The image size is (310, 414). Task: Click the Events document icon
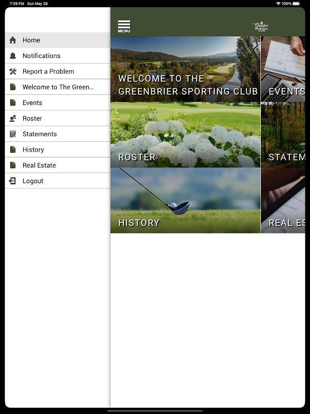click(x=12, y=102)
